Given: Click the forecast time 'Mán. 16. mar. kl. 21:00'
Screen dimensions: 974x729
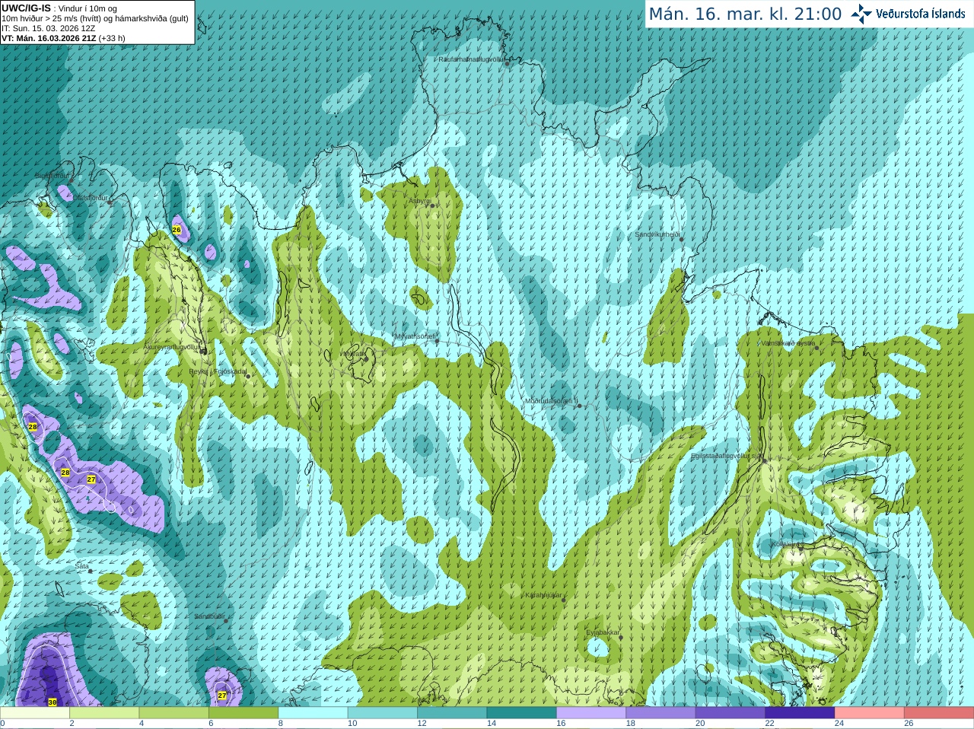Looking at the screenshot, I should coord(745,14).
